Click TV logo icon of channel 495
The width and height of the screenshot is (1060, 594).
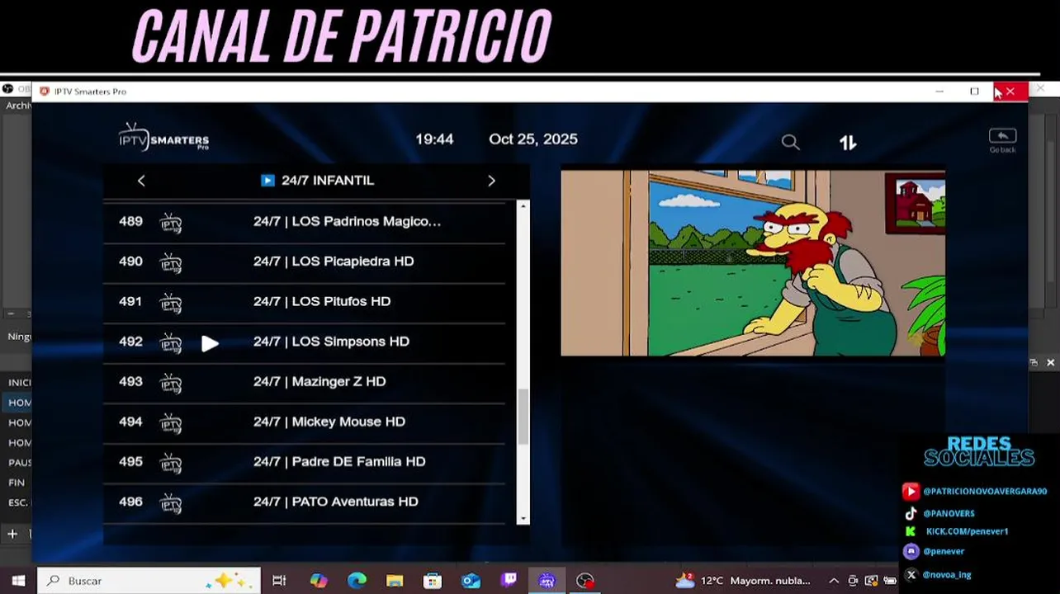tap(171, 463)
